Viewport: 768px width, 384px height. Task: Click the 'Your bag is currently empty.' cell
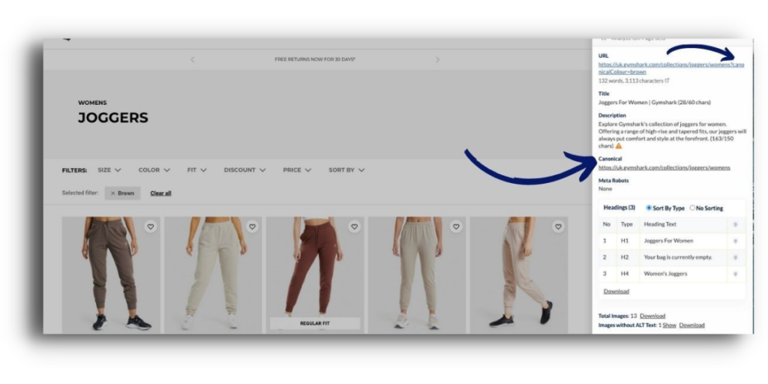[678, 258]
